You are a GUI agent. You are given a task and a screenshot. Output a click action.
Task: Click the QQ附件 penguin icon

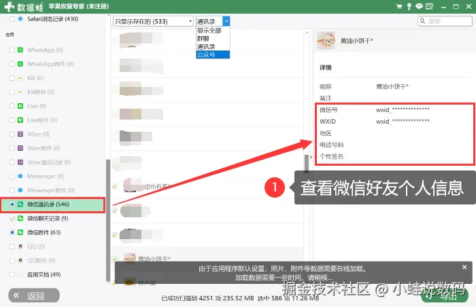20,261
